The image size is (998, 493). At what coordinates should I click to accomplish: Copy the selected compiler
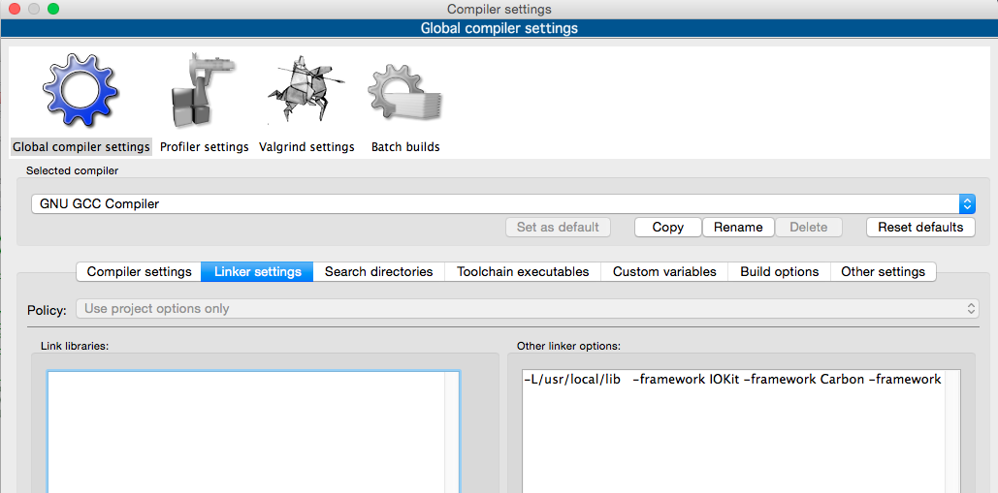coord(667,227)
